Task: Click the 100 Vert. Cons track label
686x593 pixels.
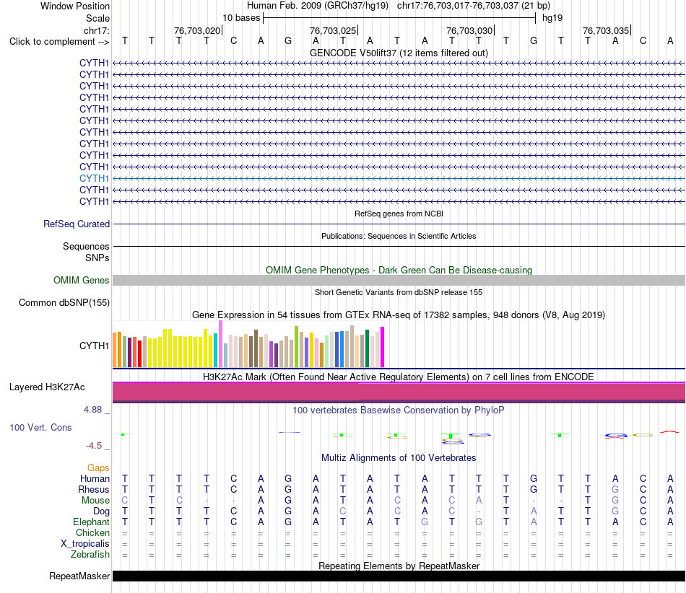Action: [40, 427]
